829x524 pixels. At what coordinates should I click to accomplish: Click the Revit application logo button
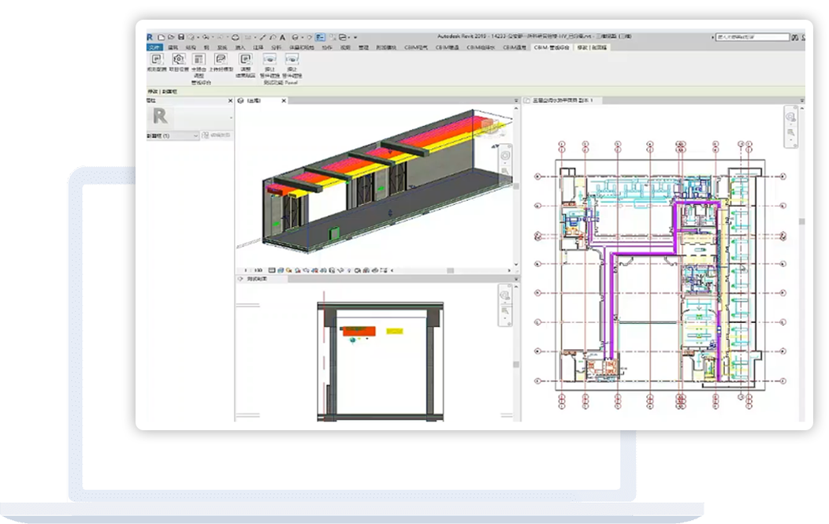point(151,37)
